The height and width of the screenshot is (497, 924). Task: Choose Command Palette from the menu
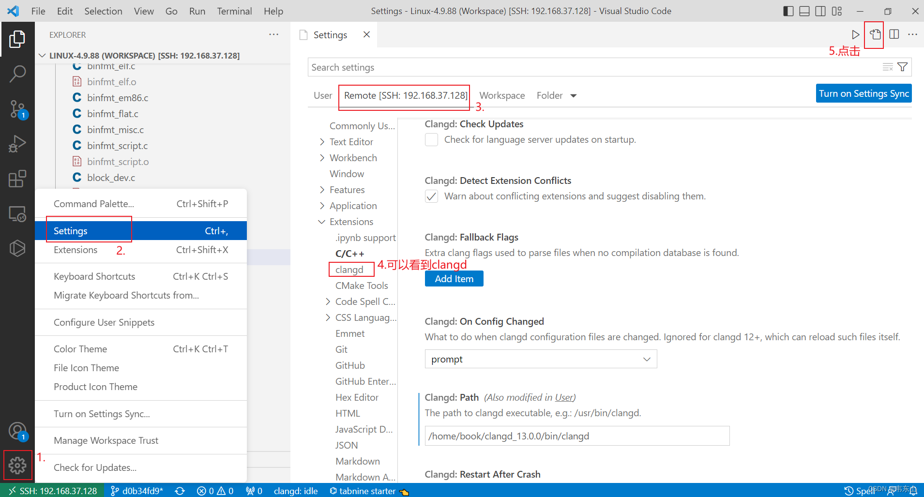tap(141, 204)
